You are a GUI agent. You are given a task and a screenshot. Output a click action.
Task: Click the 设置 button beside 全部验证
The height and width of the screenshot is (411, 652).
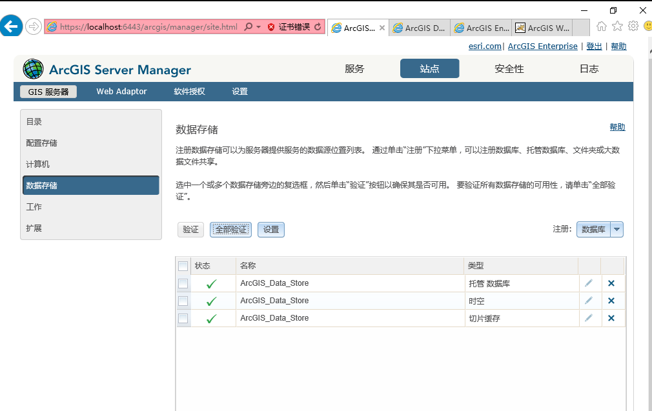coord(271,230)
